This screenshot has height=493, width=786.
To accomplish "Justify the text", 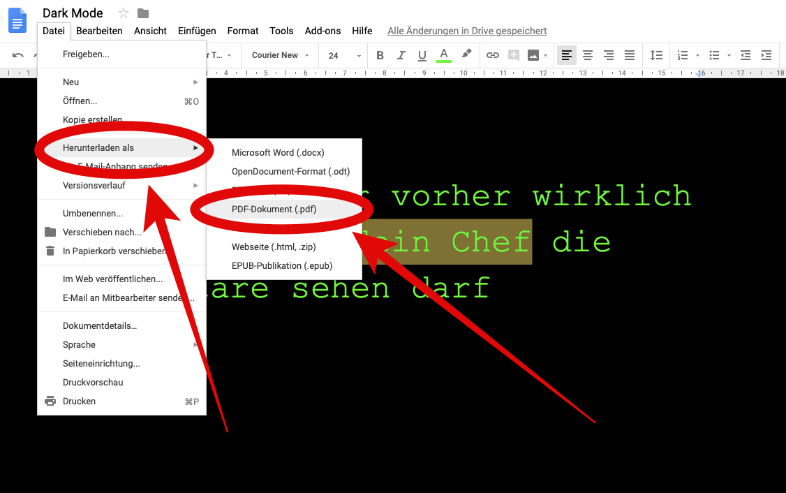I will click(630, 55).
